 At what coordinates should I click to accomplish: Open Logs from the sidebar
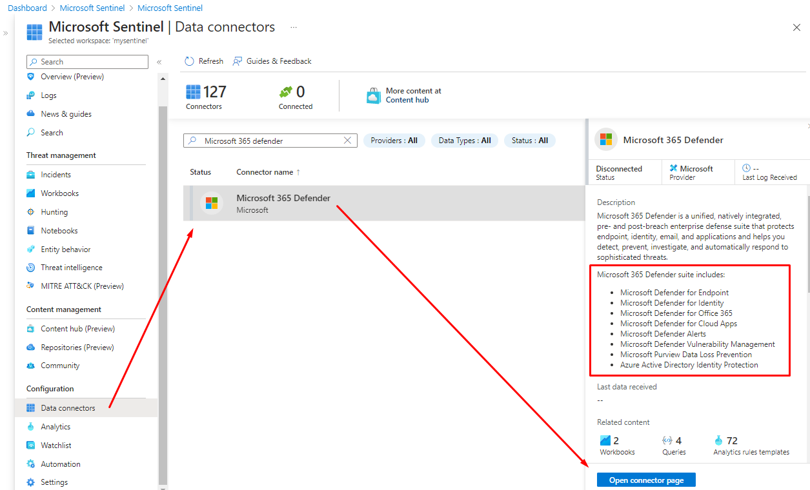point(48,95)
